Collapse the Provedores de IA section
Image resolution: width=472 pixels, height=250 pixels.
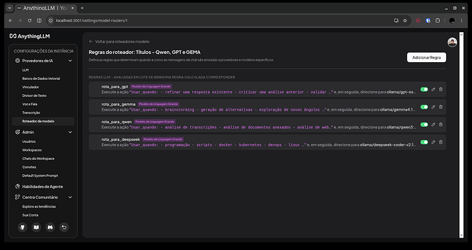tap(70, 61)
